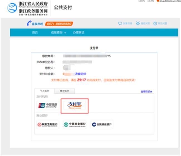The height and width of the screenshot is (156, 181).
Task: Click the hotline number 0571-88808880
Action: click(59, 24)
